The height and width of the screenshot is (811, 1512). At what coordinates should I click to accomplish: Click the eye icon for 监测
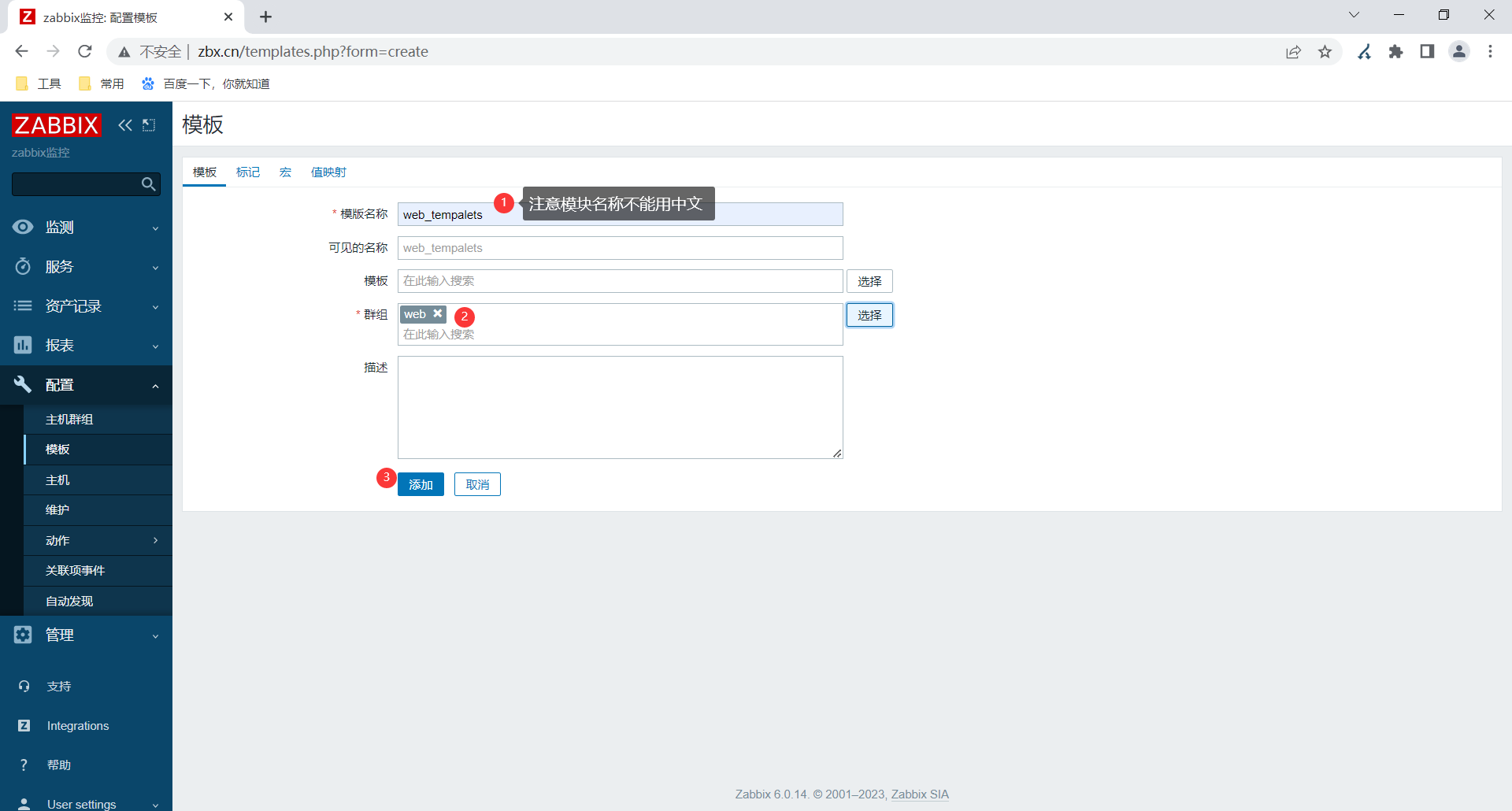tap(23, 227)
